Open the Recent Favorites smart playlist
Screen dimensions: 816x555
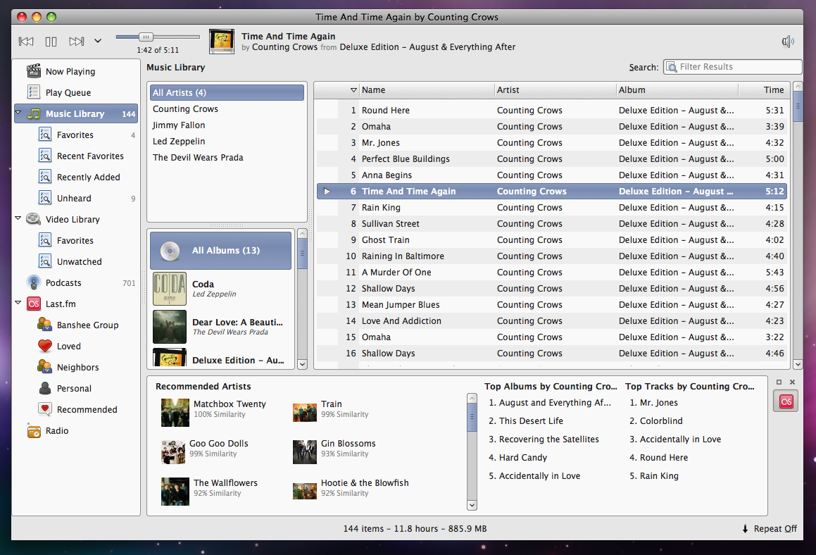(x=77, y=156)
